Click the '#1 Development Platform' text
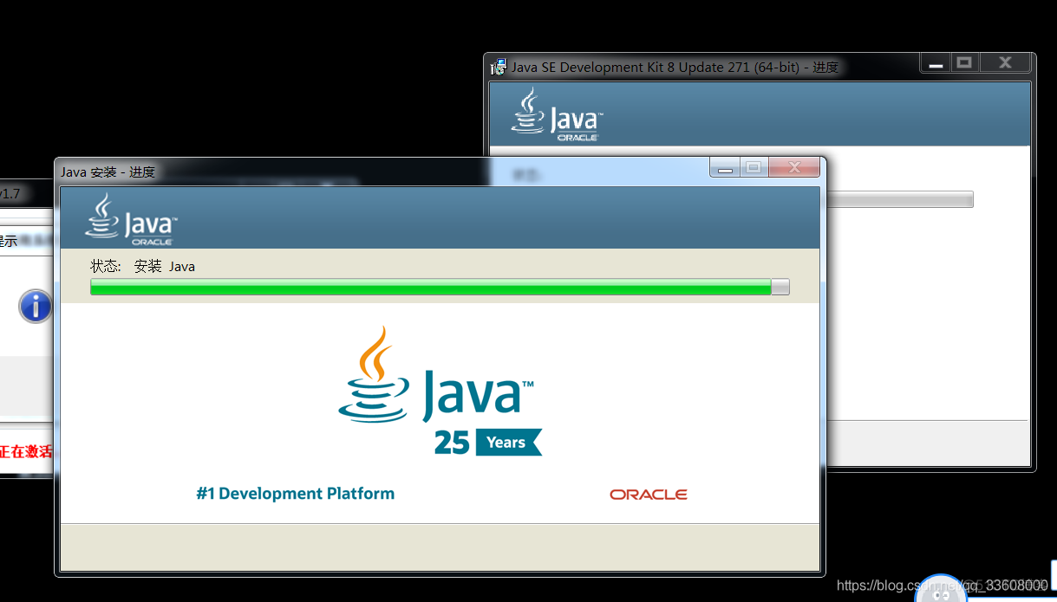This screenshot has width=1057, height=602. (296, 494)
